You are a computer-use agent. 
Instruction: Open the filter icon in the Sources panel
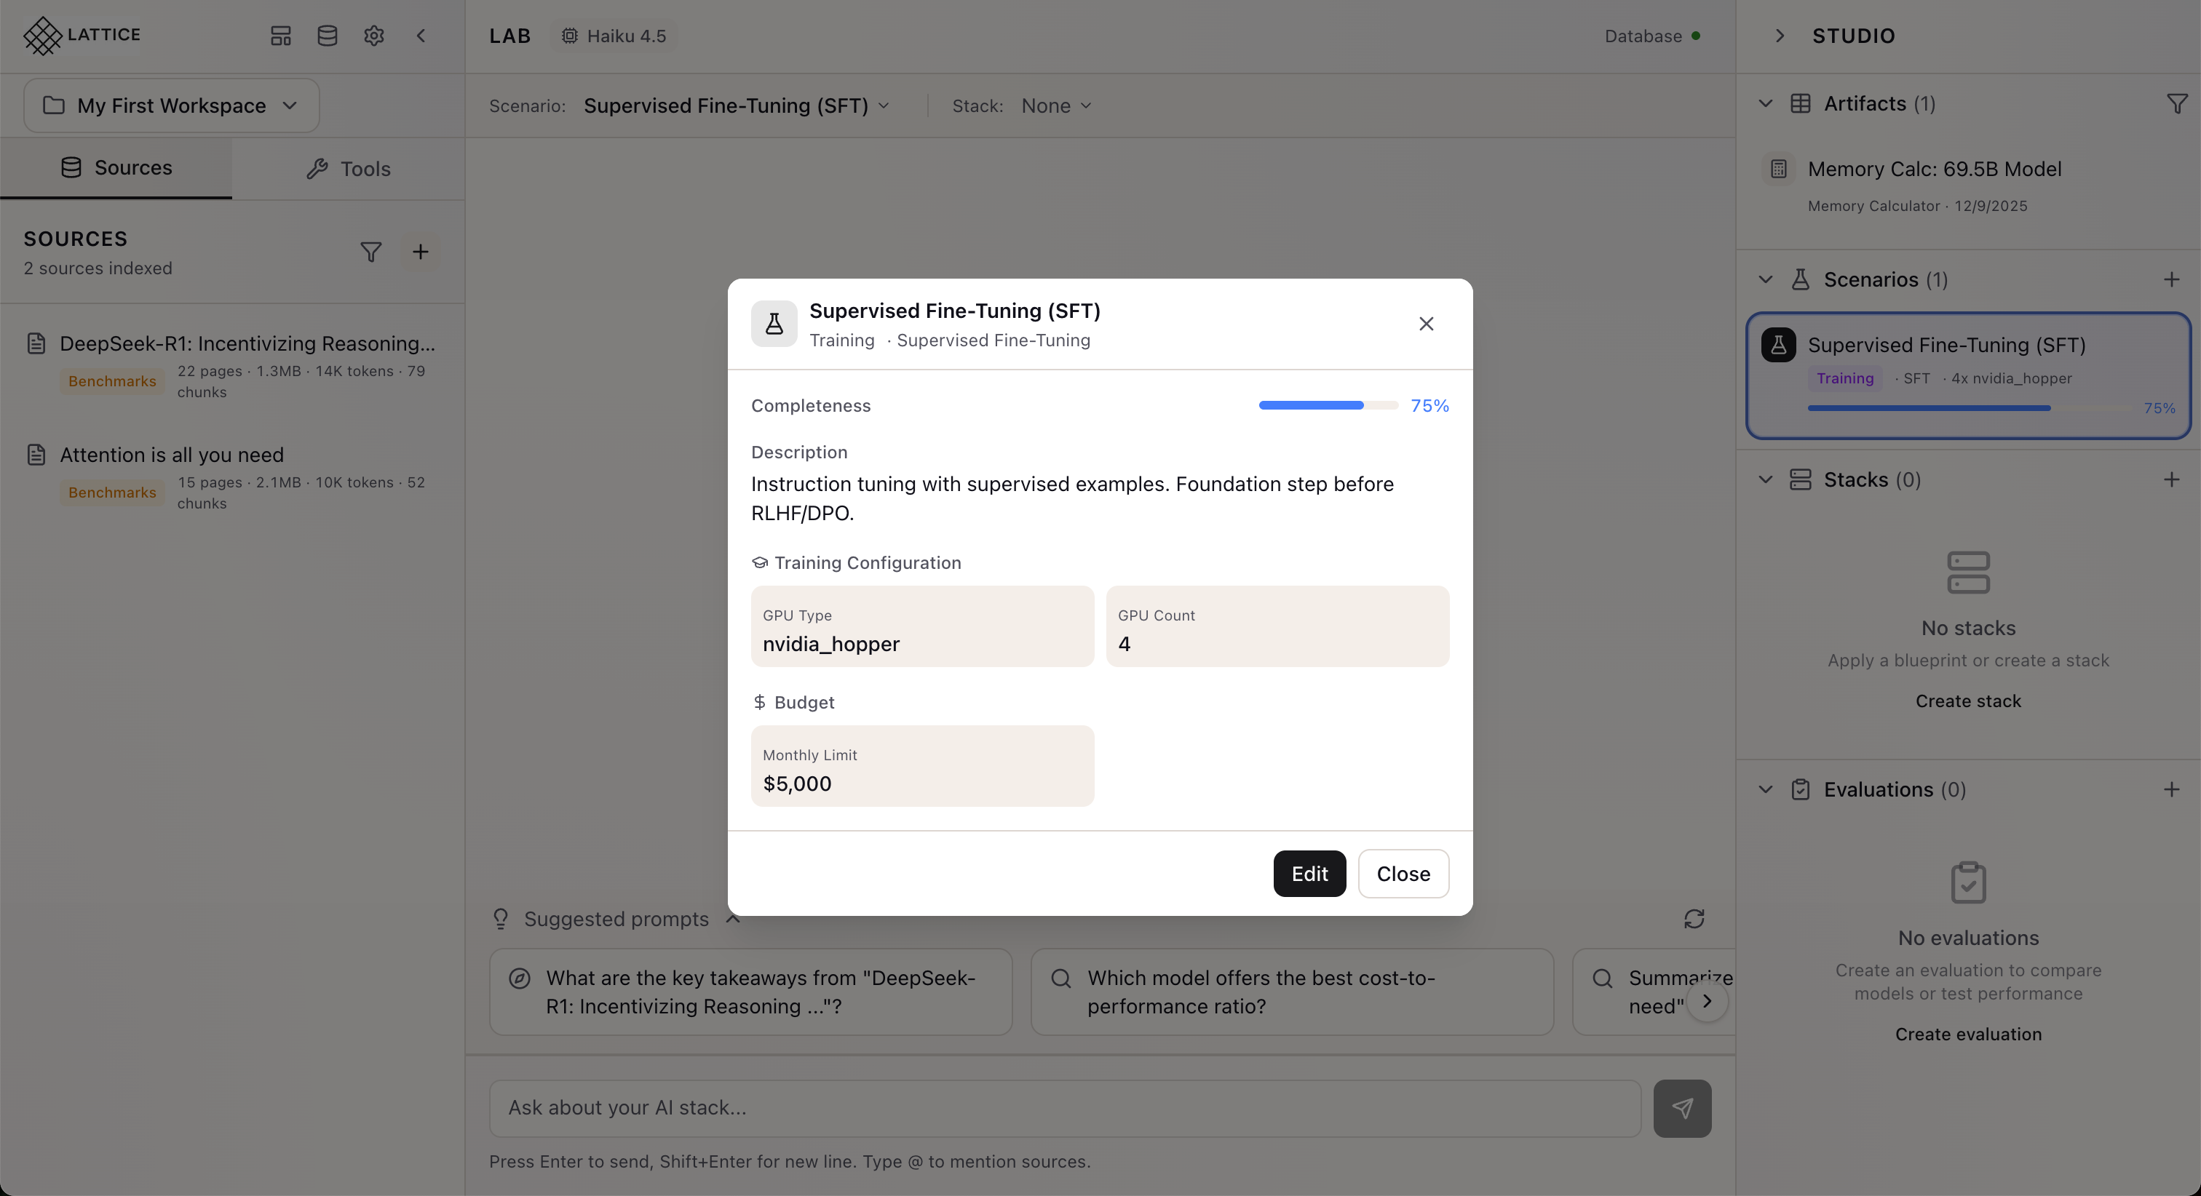370,252
